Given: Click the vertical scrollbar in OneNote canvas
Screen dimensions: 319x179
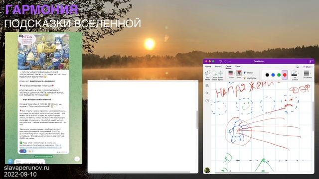Looking at the screenshot, I should 313,116.
